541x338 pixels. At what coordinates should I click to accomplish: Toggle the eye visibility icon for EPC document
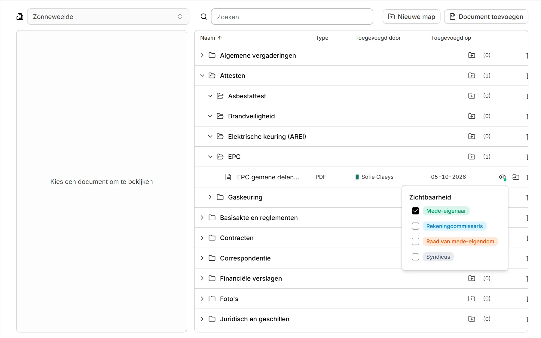(x=502, y=177)
